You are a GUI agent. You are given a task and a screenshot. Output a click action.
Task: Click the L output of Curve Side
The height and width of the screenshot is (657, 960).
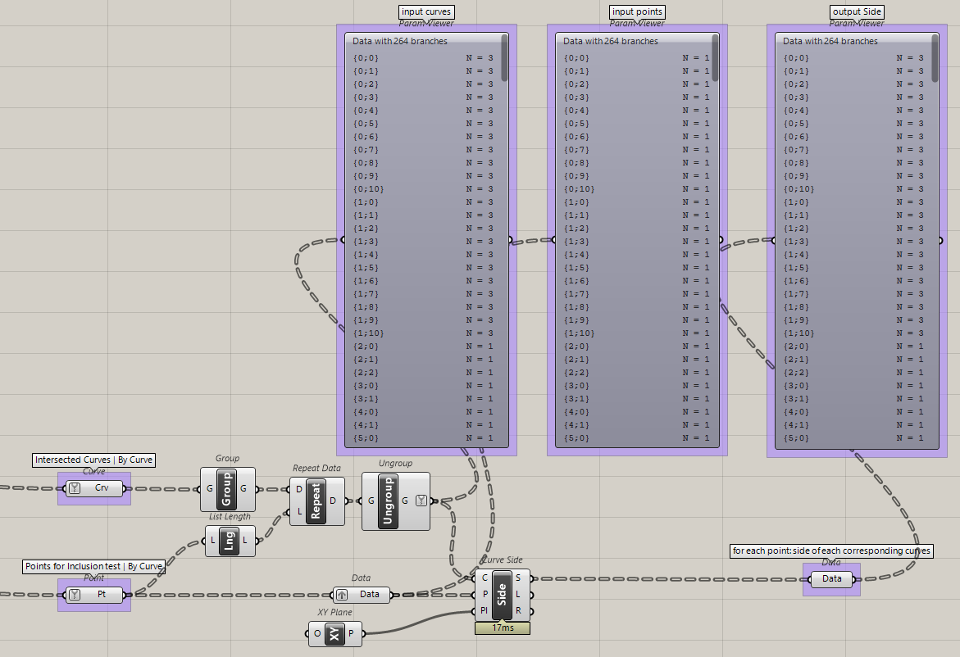point(518,594)
